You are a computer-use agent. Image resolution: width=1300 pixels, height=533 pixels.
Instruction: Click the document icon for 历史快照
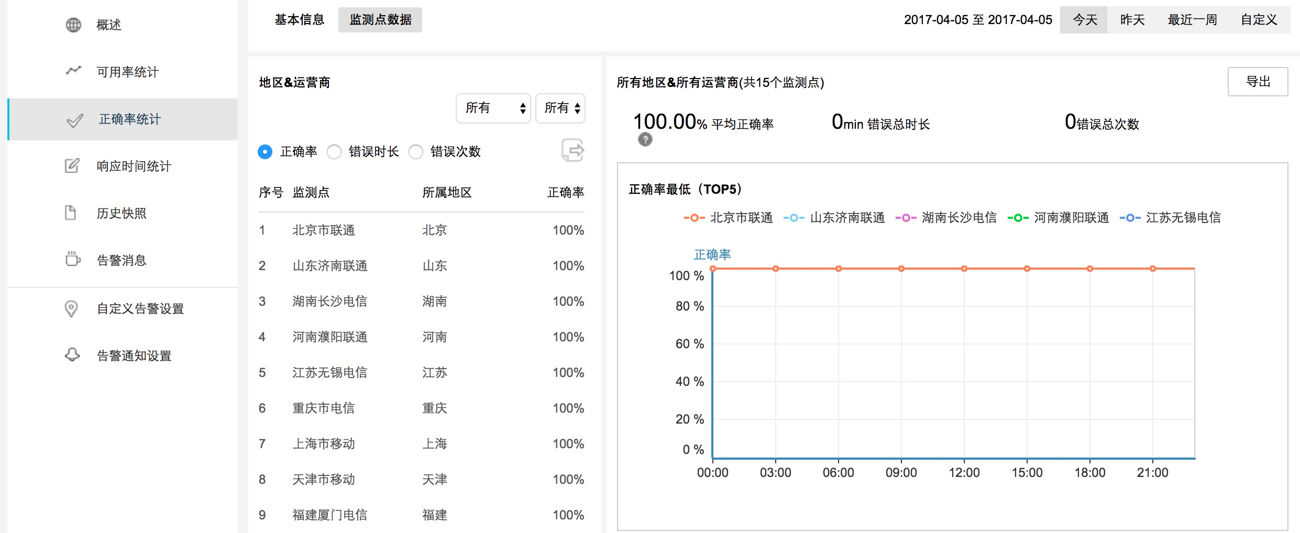pos(70,213)
